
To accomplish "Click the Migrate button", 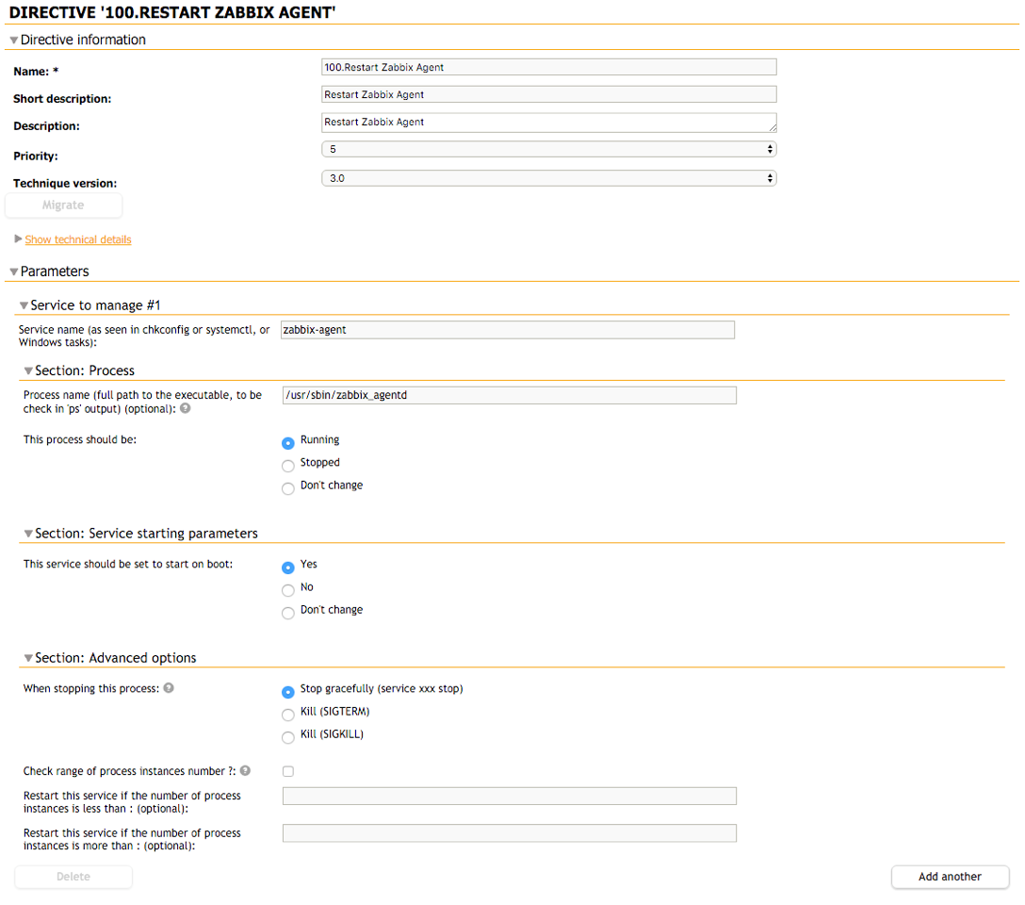I will pos(63,205).
